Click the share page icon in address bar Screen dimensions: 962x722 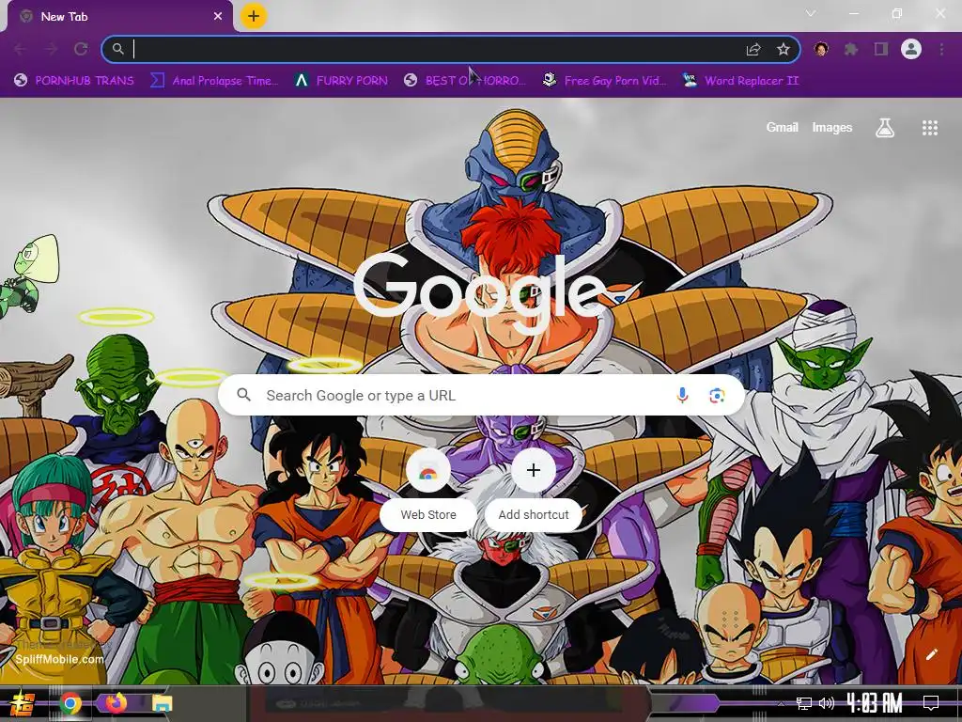(x=753, y=49)
